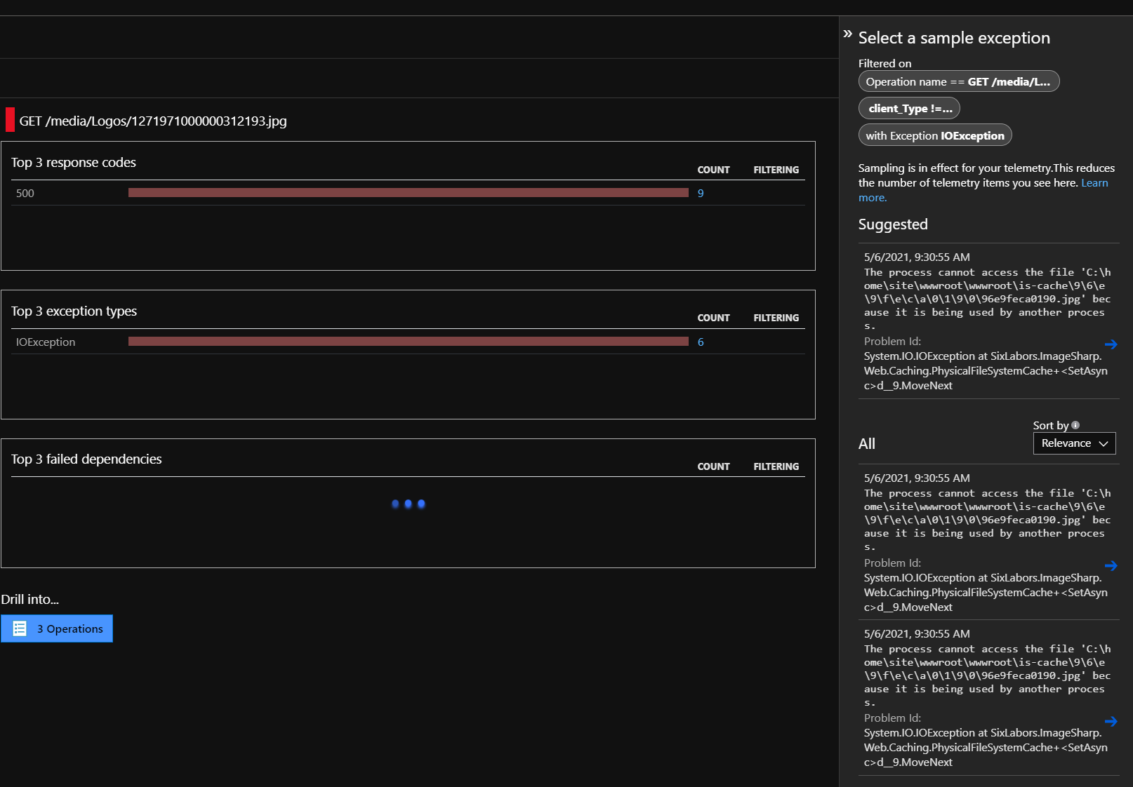Click the info icon next to Sort by
The image size is (1133, 787).
(1075, 424)
